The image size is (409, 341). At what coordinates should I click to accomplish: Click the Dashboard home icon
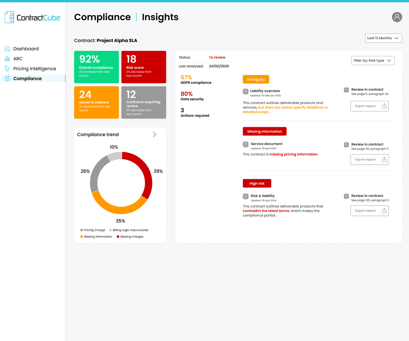click(x=7, y=49)
